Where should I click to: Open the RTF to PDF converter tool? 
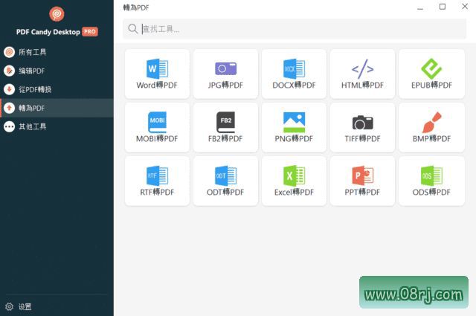157,181
